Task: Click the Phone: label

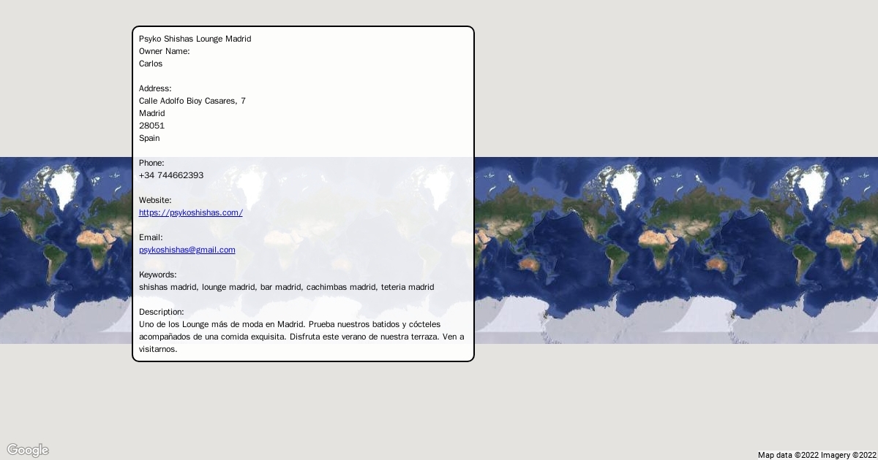Action: pyautogui.click(x=151, y=163)
